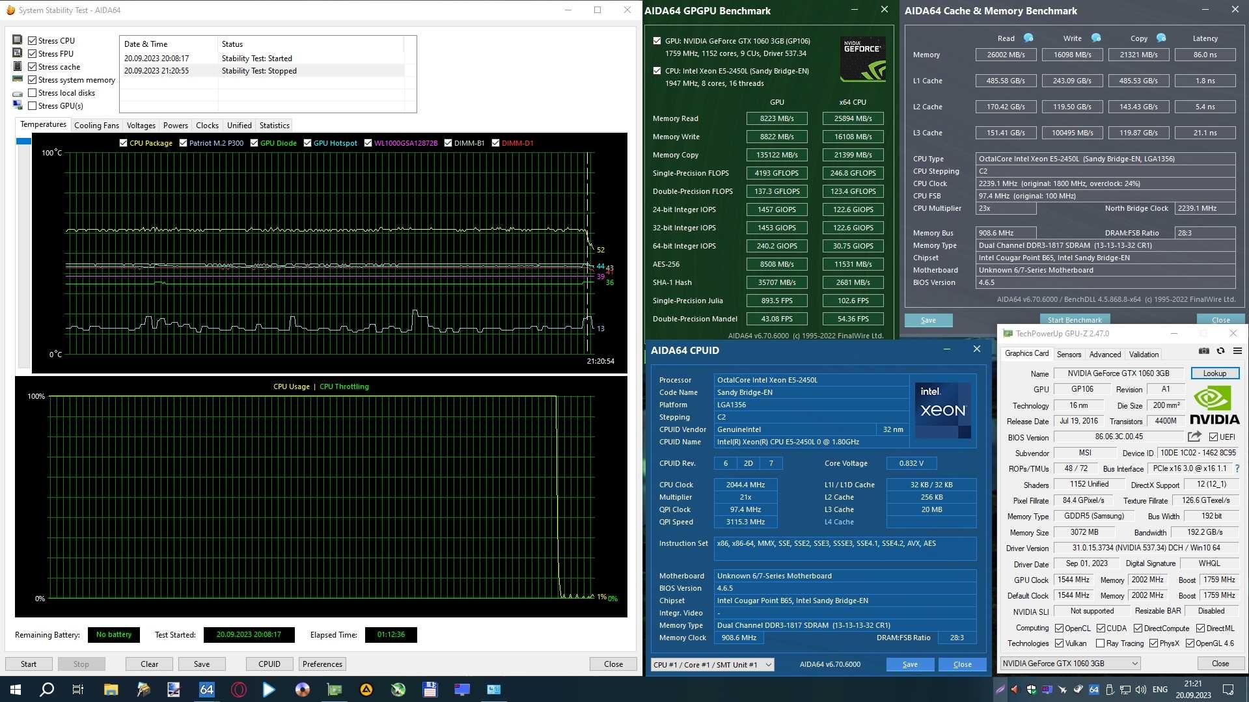Click the Lookup button in GPU-Z
Image resolution: width=1249 pixels, height=702 pixels.
point(1215,373)
